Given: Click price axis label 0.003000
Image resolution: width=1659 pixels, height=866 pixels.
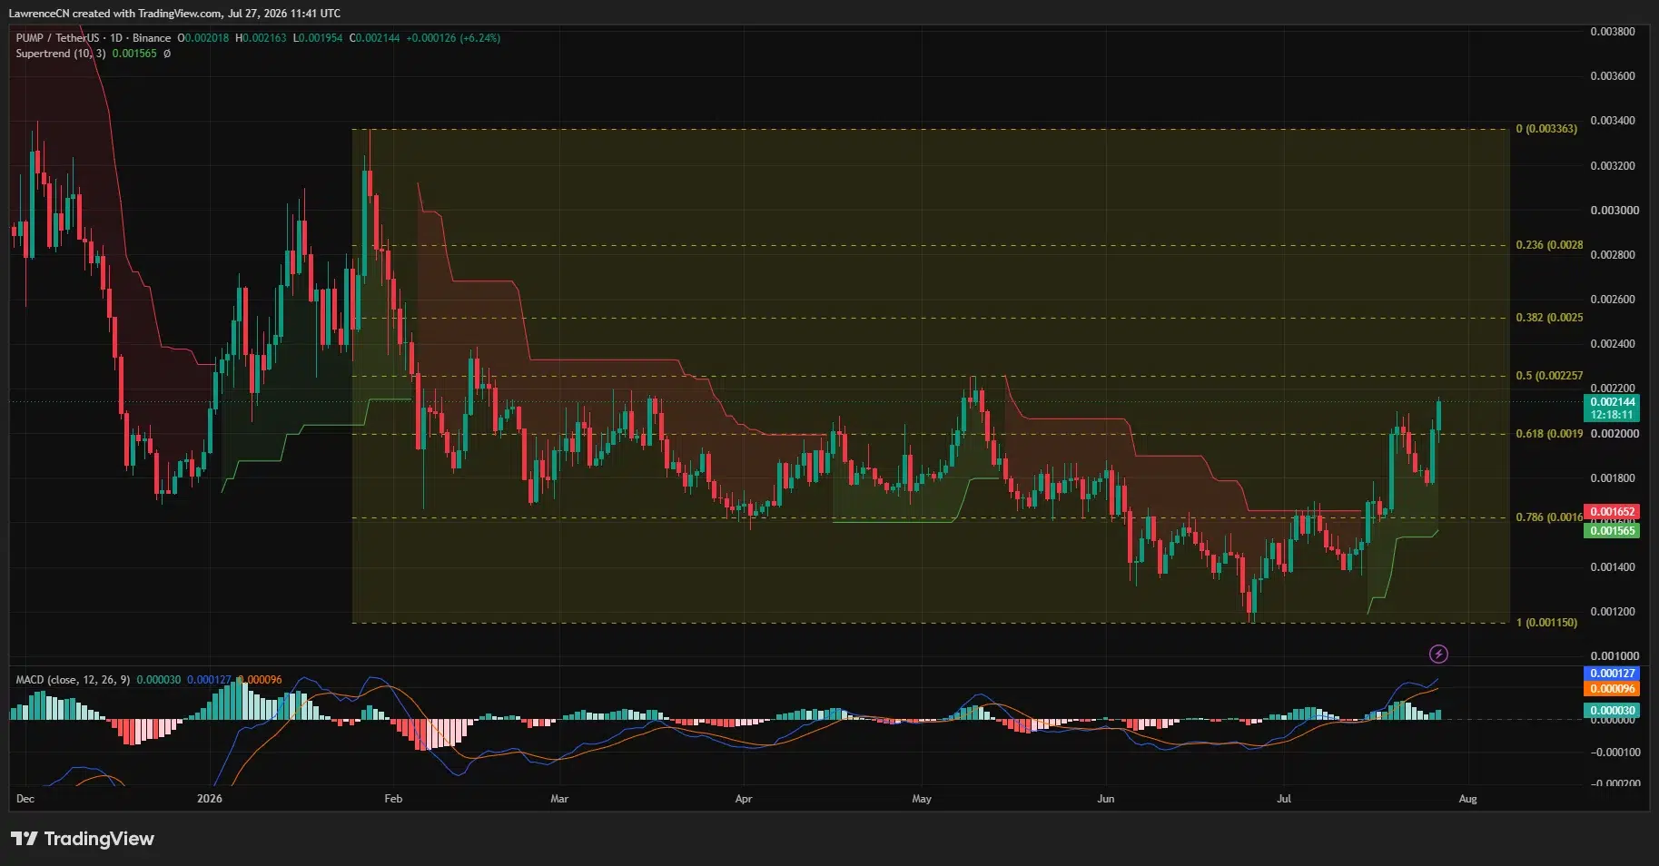Looking at the screenshot, I should coord(1613,211).
